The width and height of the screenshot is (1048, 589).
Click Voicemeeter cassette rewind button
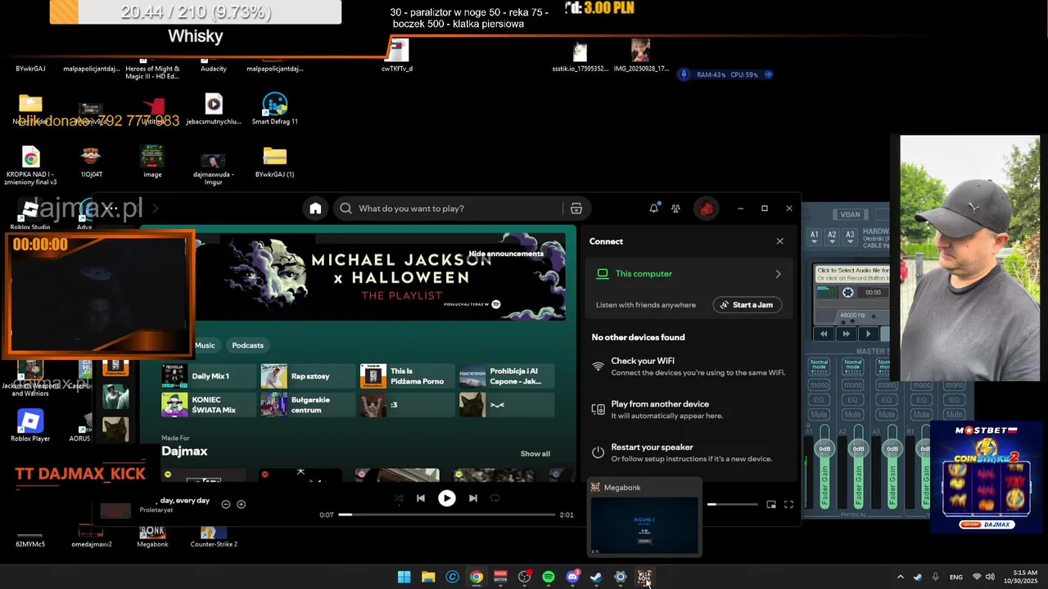pos(824,334)
